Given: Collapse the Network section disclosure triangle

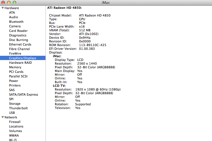Looking at the screenshot, I should [x=3, y=117].
